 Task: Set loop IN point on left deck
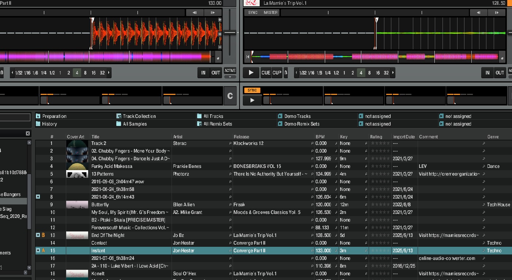[x=203, y=73]
